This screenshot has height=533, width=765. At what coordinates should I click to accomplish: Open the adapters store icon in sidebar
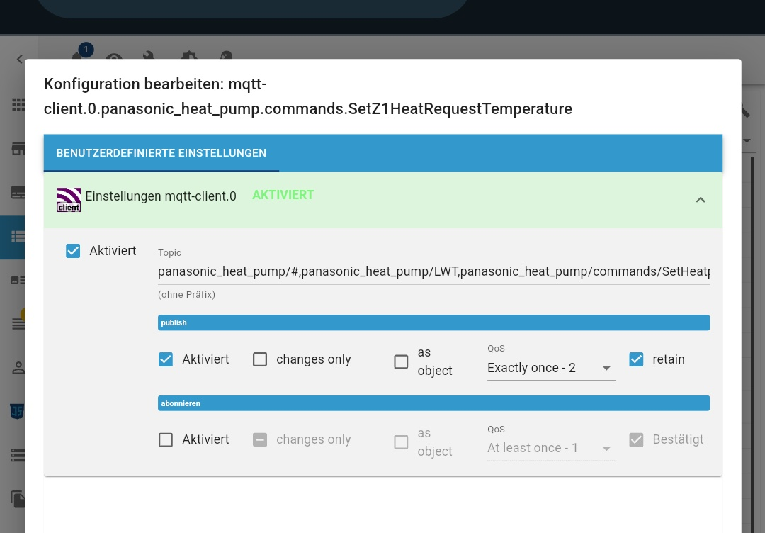pyautogui.click(x=18, y=149)
